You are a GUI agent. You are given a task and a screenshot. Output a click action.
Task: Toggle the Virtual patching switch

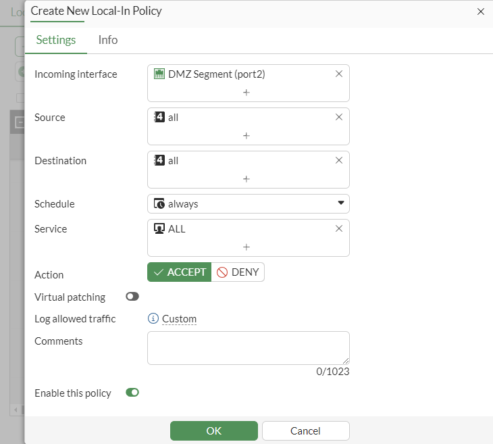[x=132, y=297]
